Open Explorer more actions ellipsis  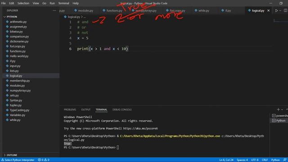click(54, 10)
